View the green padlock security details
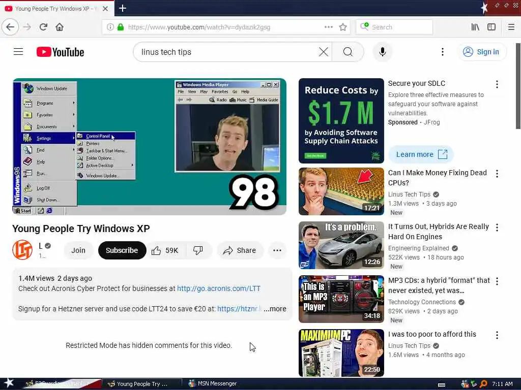 point(121,27)
